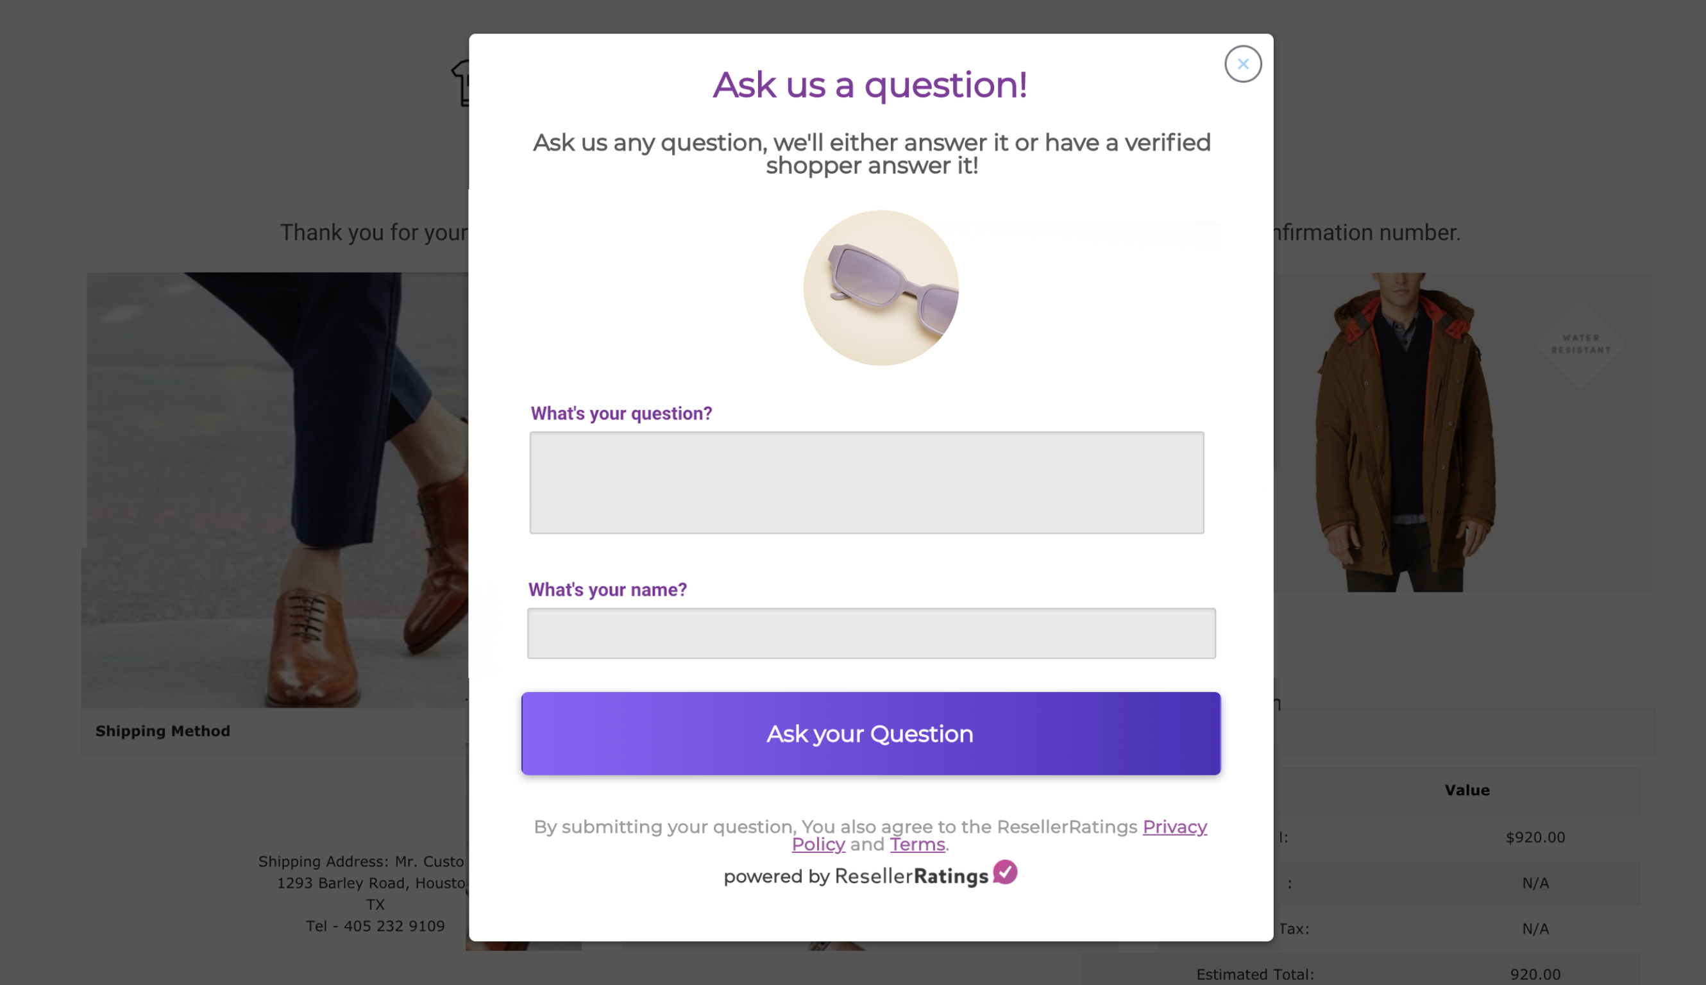The width and height of the screenshot is (1706, 985).
Task: Close the Ask us a question dialog
Action: (x=1243, y=63)
